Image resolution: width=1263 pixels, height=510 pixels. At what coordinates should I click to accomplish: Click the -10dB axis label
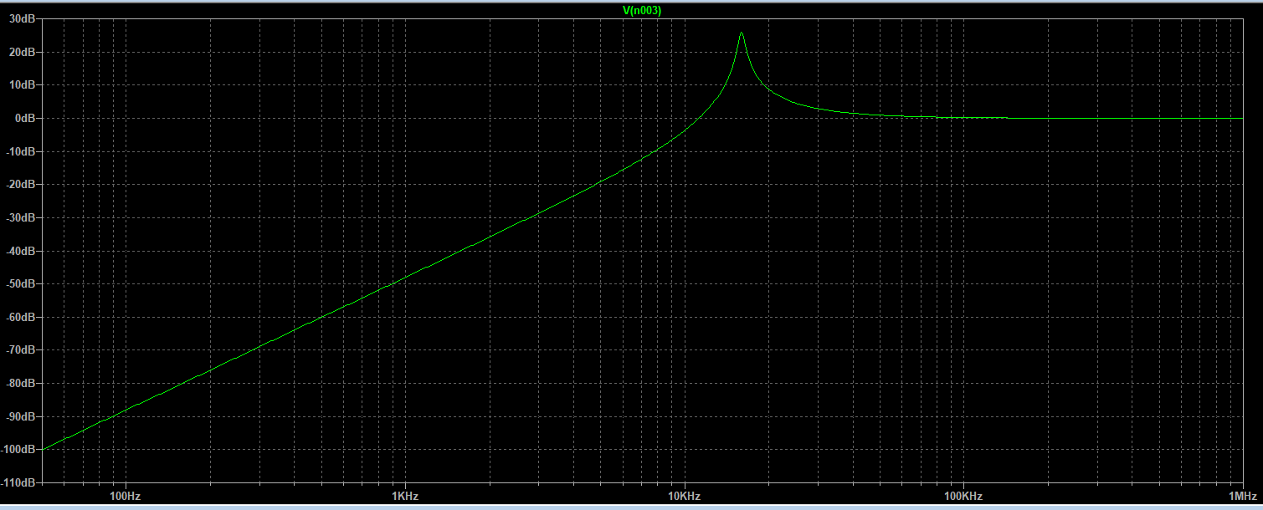pyautogui.click(x=20, y=151)
